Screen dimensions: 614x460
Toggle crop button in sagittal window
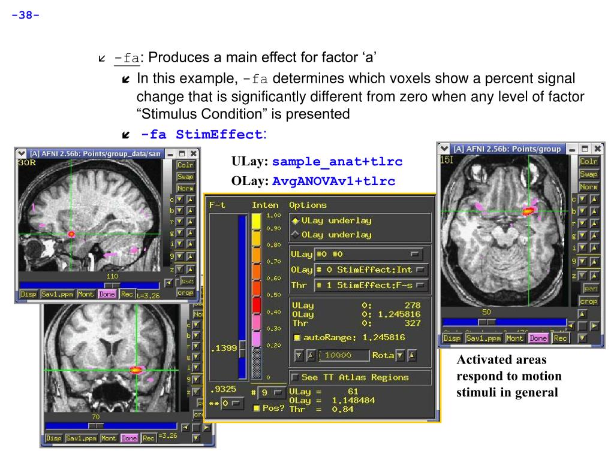(x=185, y=293)
